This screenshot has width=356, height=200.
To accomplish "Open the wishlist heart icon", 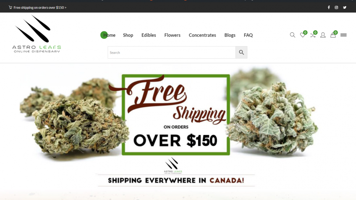I will tap(302, 35).
